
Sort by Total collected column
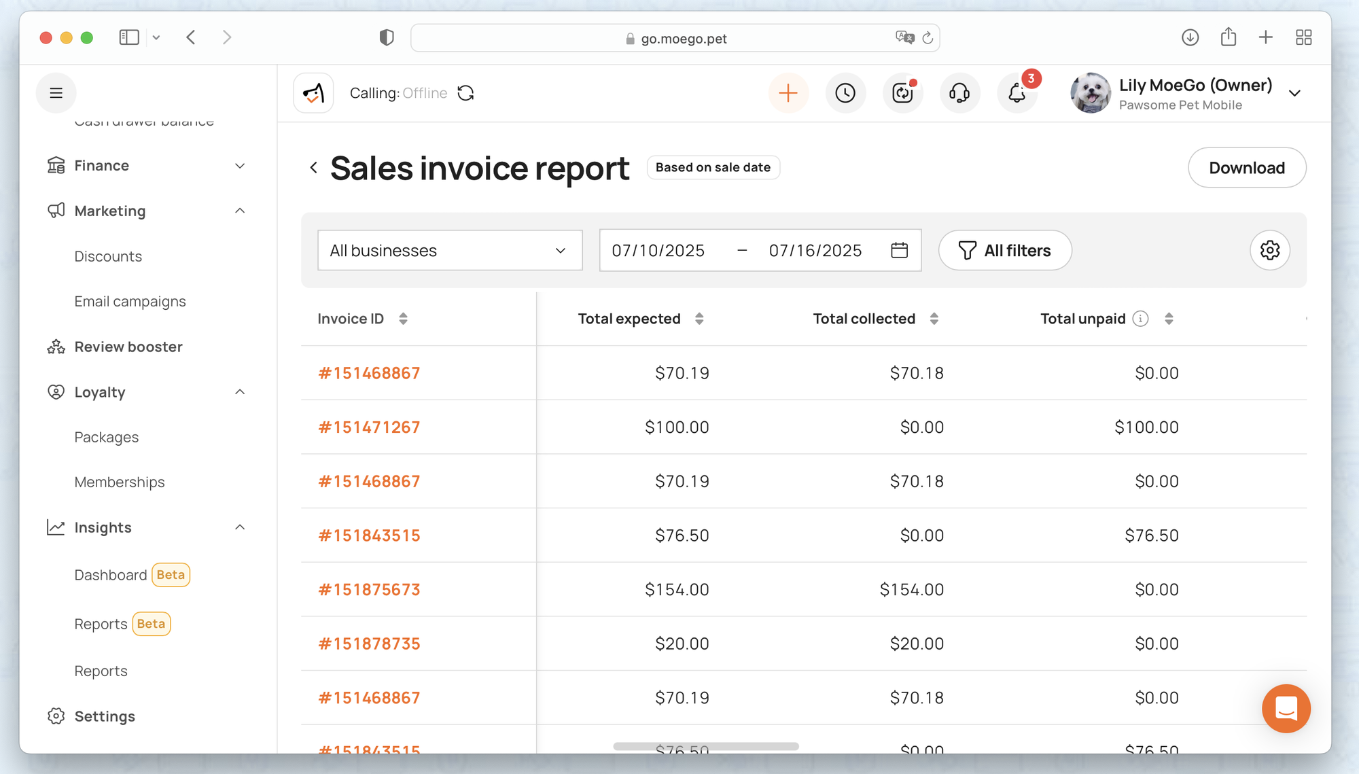tap(934, 319)
